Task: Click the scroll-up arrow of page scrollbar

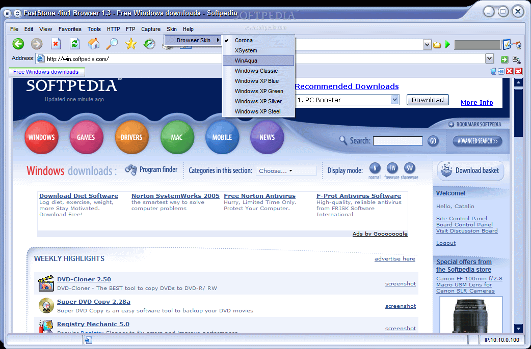Action: click(x=518, y=82)
